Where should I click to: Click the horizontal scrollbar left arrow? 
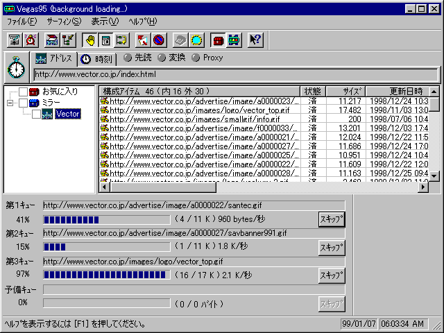[x=105, y=187]
